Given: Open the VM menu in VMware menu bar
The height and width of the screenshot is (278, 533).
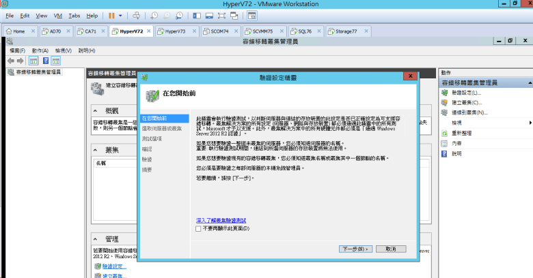Looking at the screenshot, I should pos(57,15).
